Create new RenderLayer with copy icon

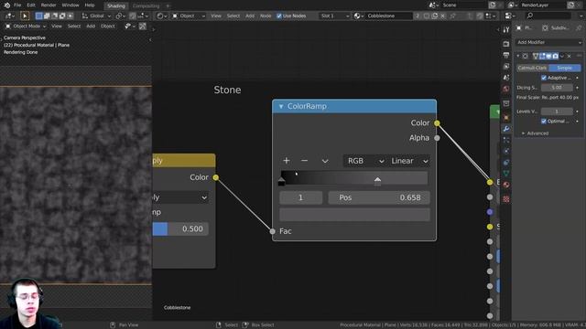[571, 5]
